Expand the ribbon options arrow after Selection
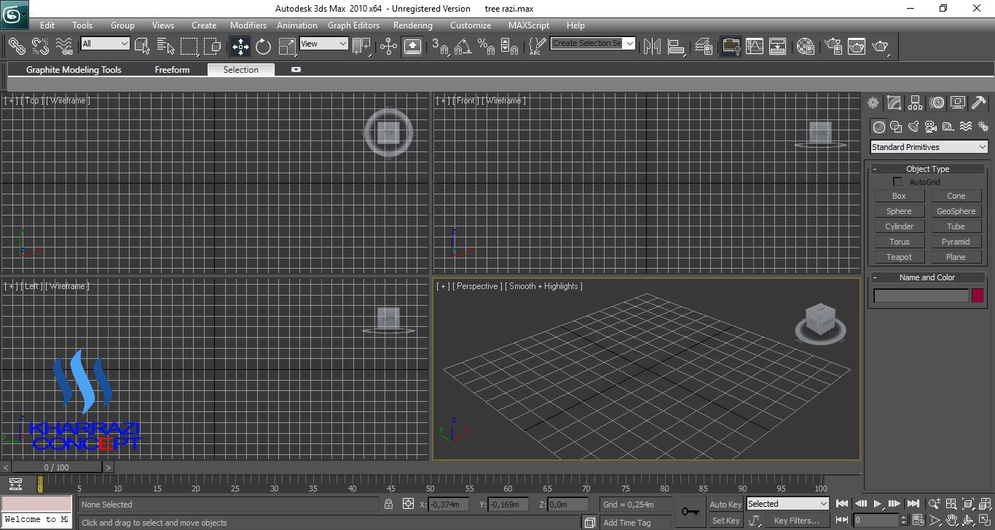 point(296,70)
